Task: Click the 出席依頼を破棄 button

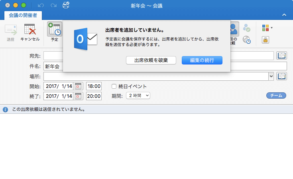Action: click(151, 60)
